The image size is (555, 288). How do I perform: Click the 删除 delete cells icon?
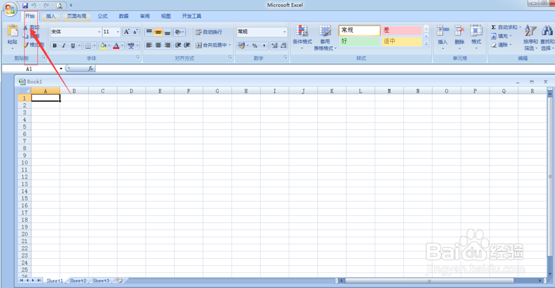point(459,31)
